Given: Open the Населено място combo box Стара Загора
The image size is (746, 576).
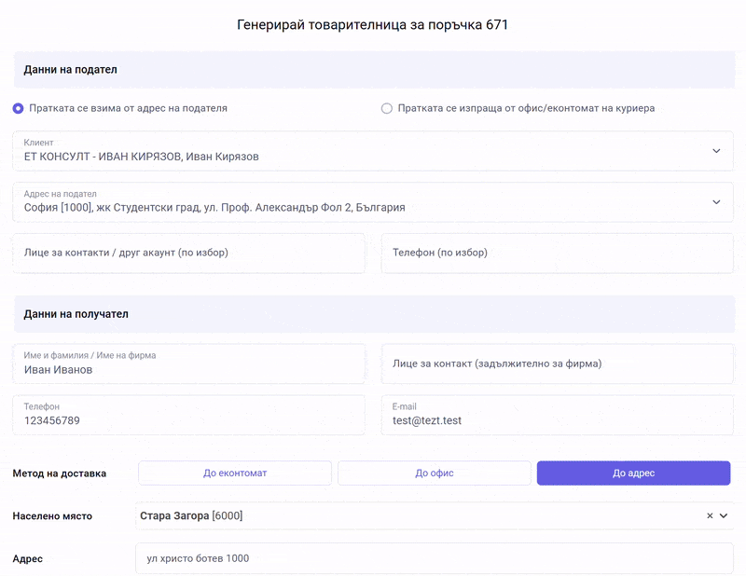Looking at the screenshot, I should coord(435,515).
